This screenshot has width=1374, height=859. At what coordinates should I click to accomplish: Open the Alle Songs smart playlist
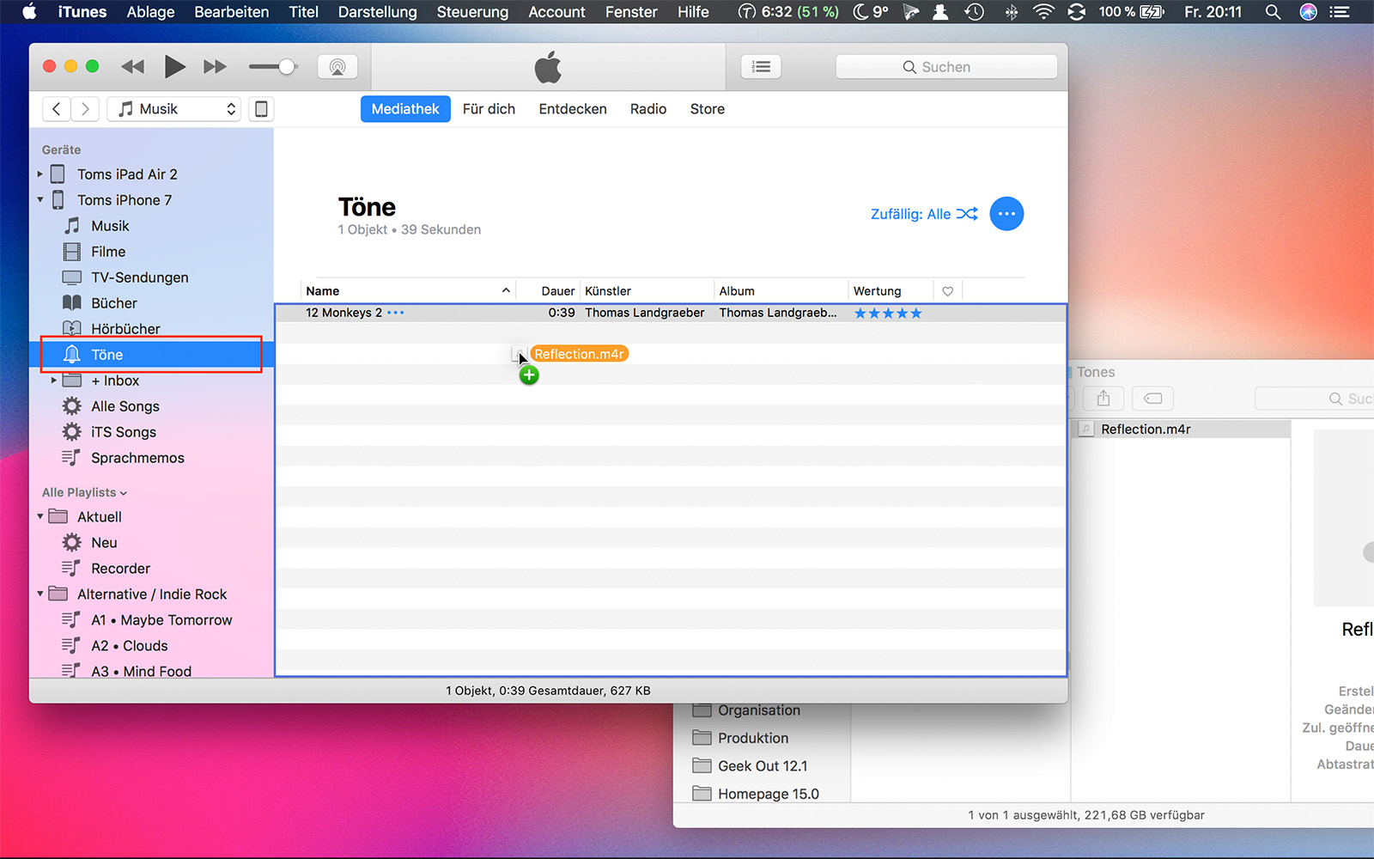(125, 406)
